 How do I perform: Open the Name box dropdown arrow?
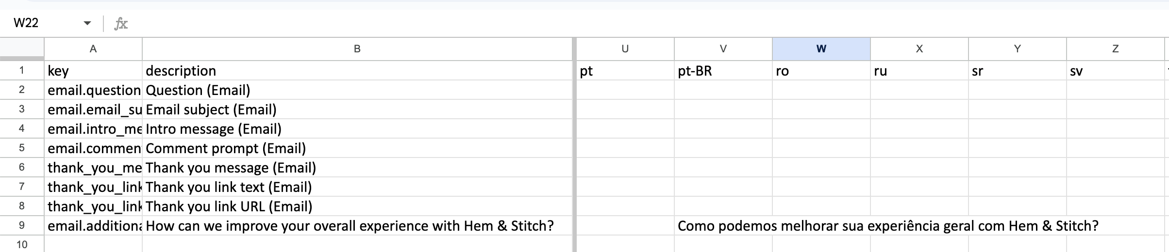(87, 23)
